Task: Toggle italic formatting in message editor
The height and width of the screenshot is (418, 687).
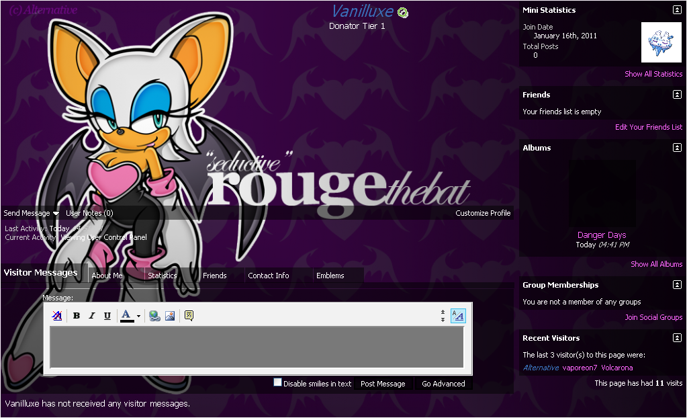Action: click(x=91, y=316)
